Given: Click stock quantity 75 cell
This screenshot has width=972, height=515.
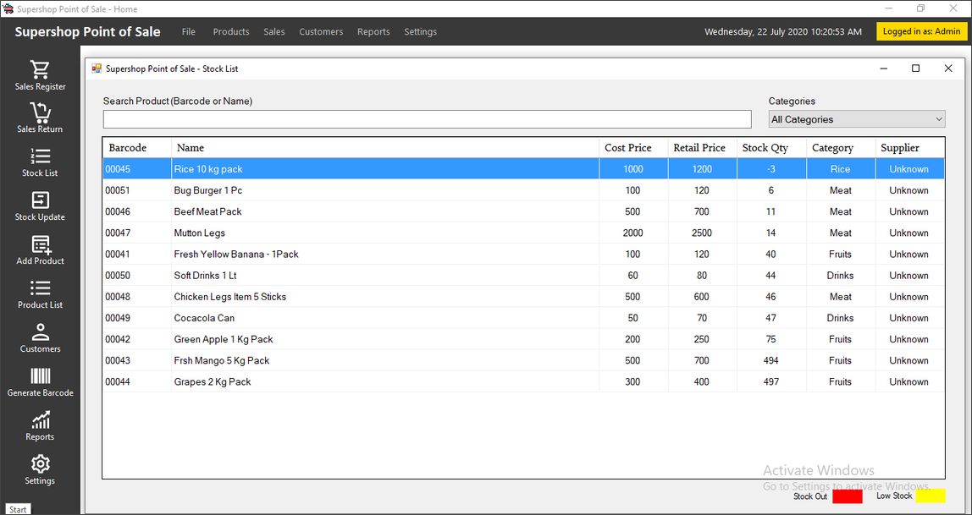Looking at the screenshot, I should 772,339.
